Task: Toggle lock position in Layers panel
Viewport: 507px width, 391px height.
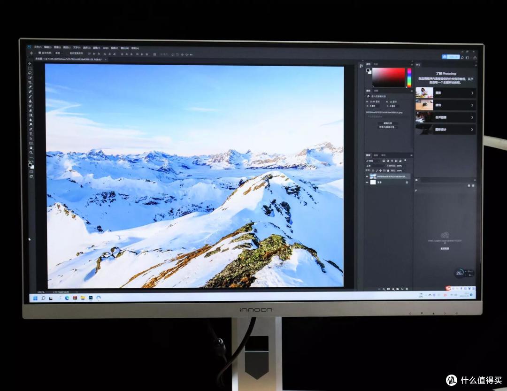Action: (381, 171)
